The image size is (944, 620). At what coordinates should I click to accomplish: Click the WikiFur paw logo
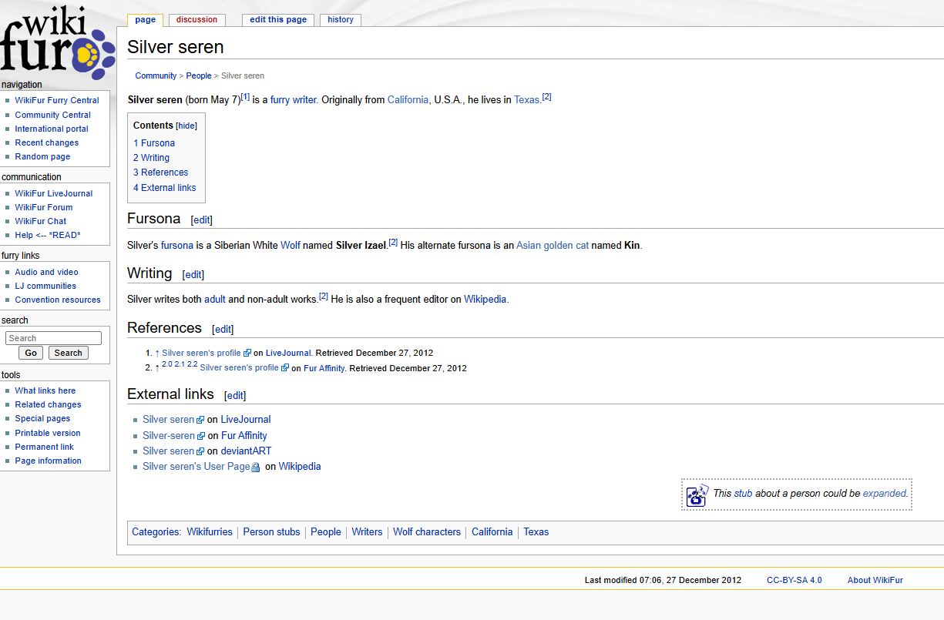pos(57,43)
